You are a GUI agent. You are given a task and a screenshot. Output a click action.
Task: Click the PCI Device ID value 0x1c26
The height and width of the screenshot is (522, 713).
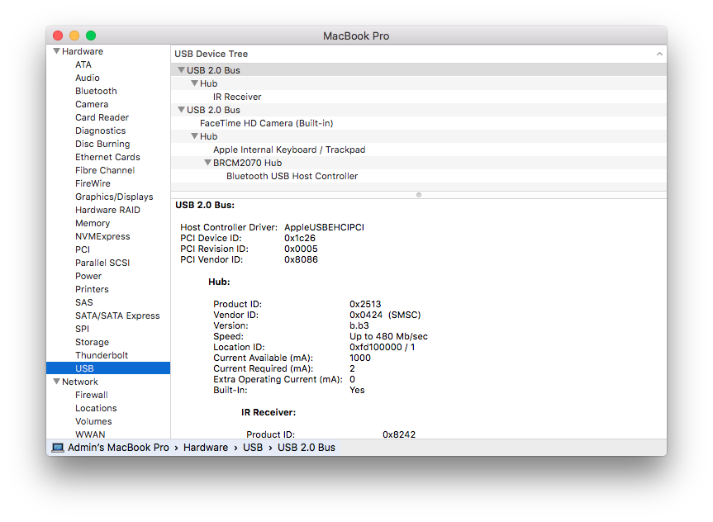(x=300, y=238)
